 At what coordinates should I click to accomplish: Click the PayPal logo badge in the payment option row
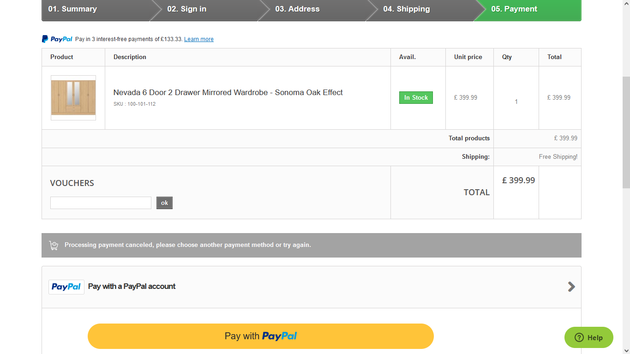[66, 287]
